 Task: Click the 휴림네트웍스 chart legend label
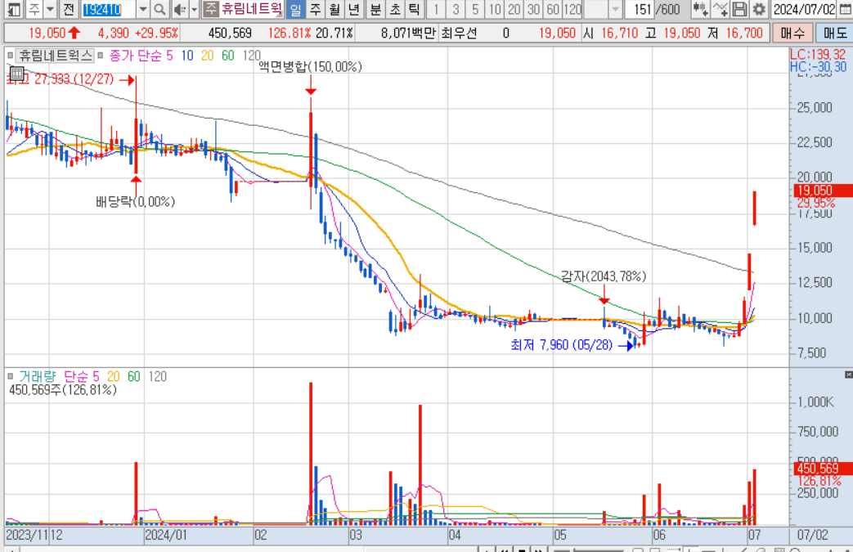56,55
